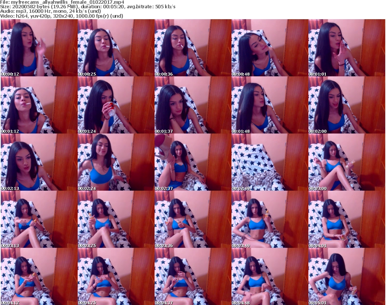Choose the frame stamped 00:01:24
This screenshot has height=305, width=386.
click(x=116, y=105)
